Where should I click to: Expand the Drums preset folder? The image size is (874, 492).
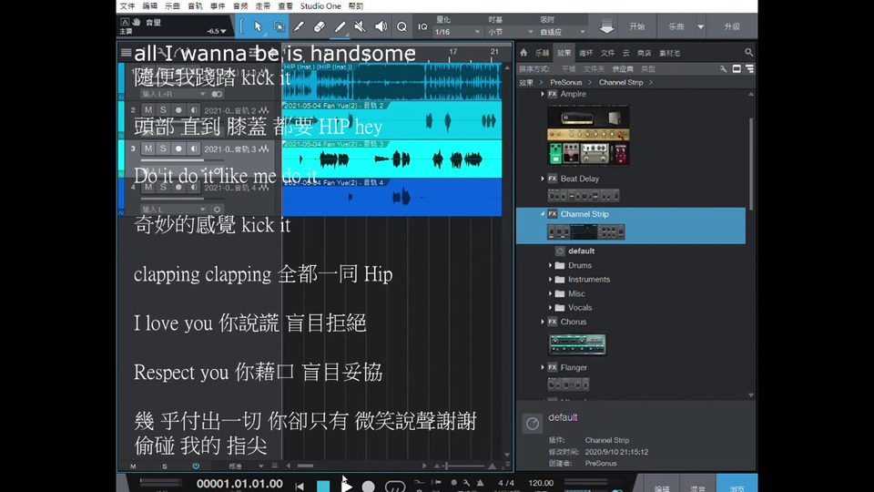pos(550,265)
